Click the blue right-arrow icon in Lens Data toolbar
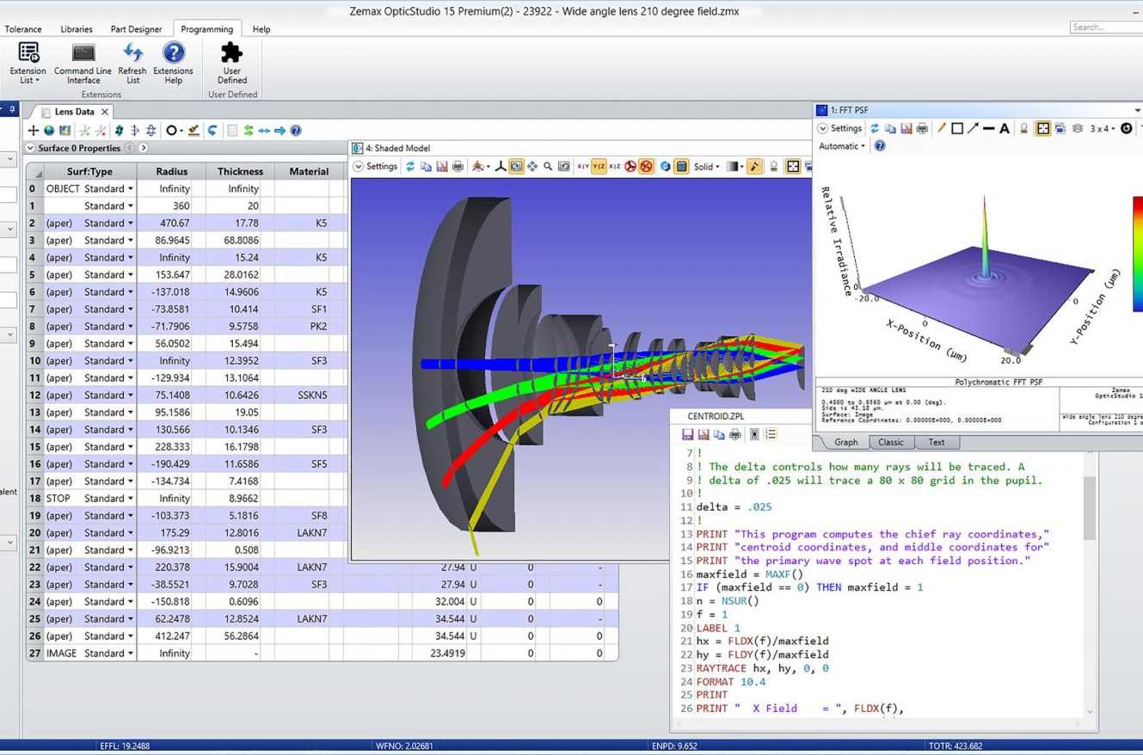This screenshot has width=1143, height=755. (x=280, y=131)
